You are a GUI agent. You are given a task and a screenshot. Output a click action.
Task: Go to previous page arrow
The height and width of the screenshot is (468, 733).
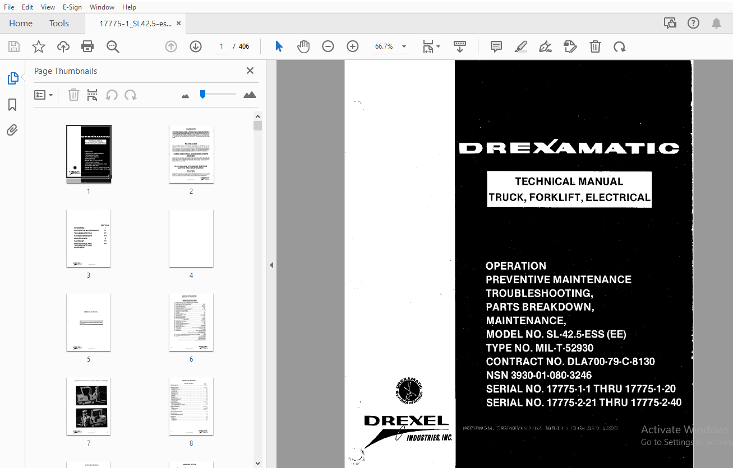point(171,46)
